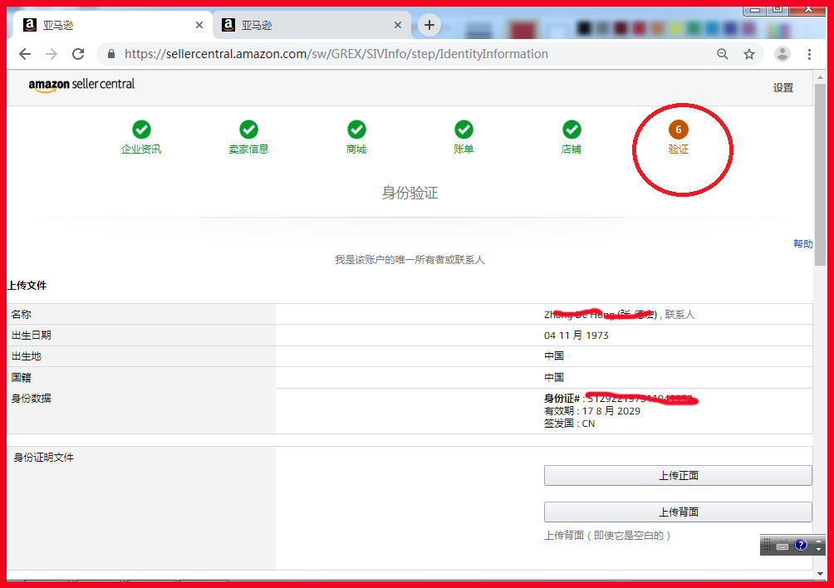The height and width of the screenshot is (588, 834).
Task: Switch to the second 亚马逊 tab
Action: click(x=312, y=25)
